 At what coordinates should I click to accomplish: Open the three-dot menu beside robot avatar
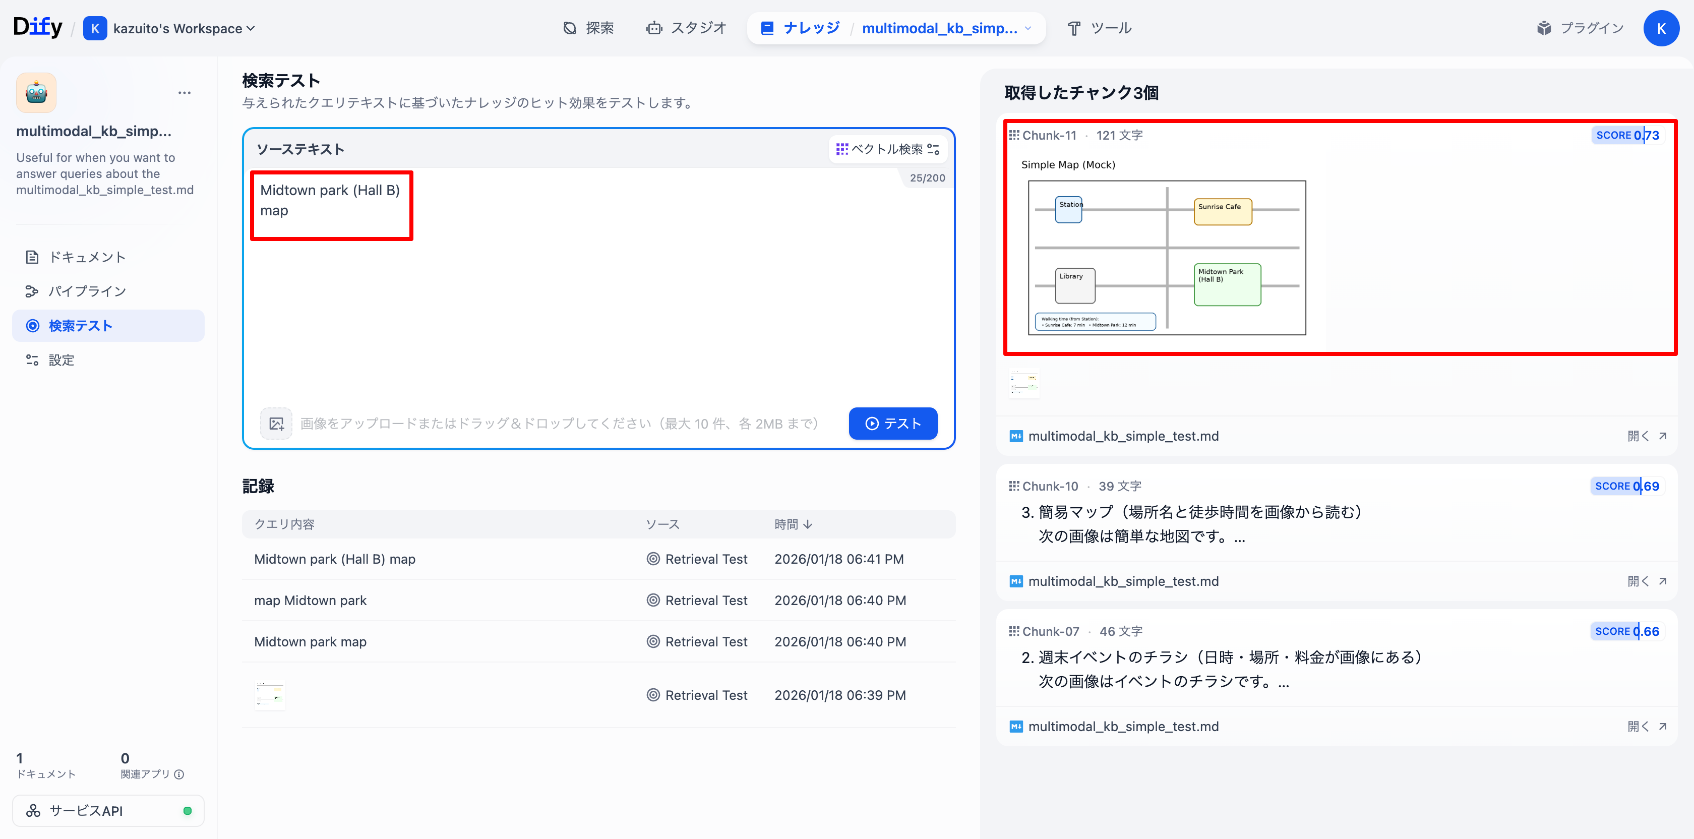click(x=184, y=93)
